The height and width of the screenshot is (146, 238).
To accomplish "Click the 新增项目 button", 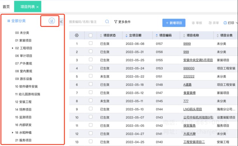I will coord(174,23).
